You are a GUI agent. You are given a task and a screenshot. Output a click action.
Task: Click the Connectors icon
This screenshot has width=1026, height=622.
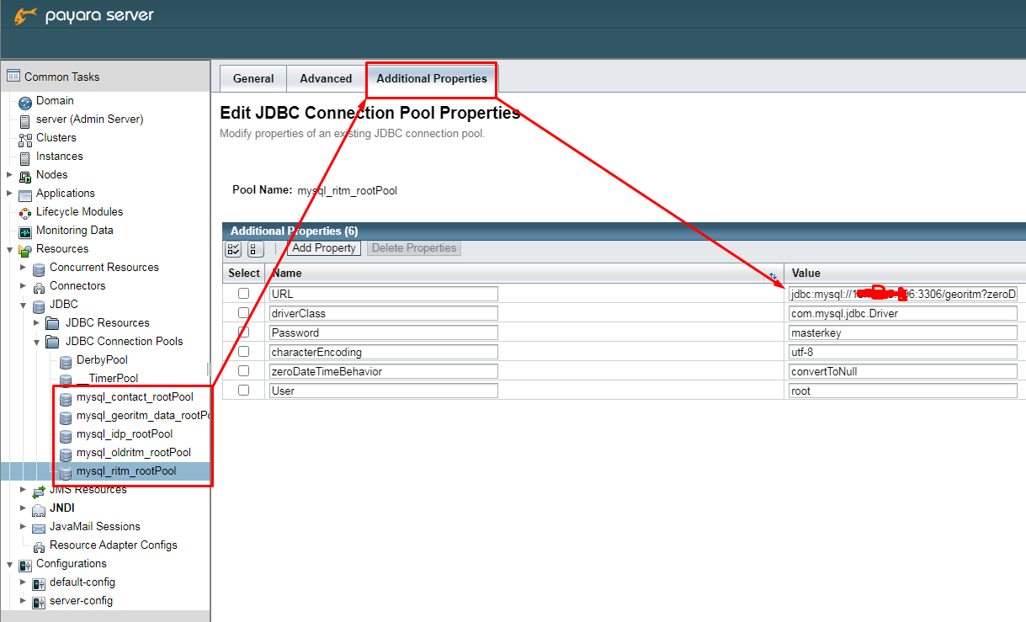click(39, 286)
